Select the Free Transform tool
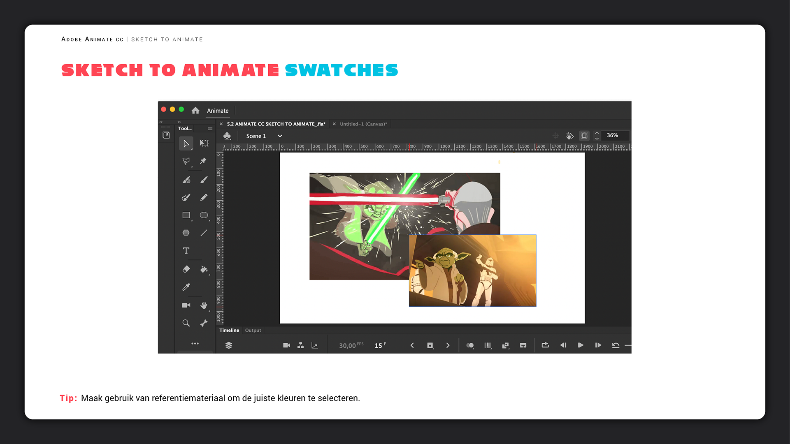This screenshot has width=790, height=444. pos(204,143)
